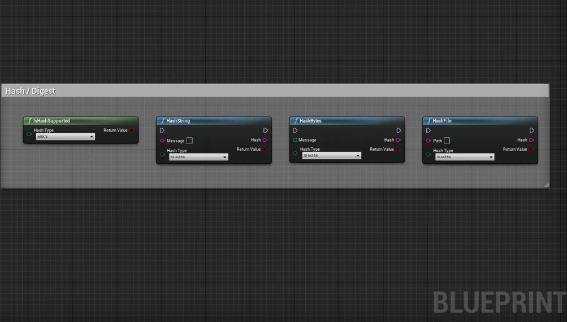Click the Return Value pin on HashFile
The image size is (567, 322).
tap(531, 149)
